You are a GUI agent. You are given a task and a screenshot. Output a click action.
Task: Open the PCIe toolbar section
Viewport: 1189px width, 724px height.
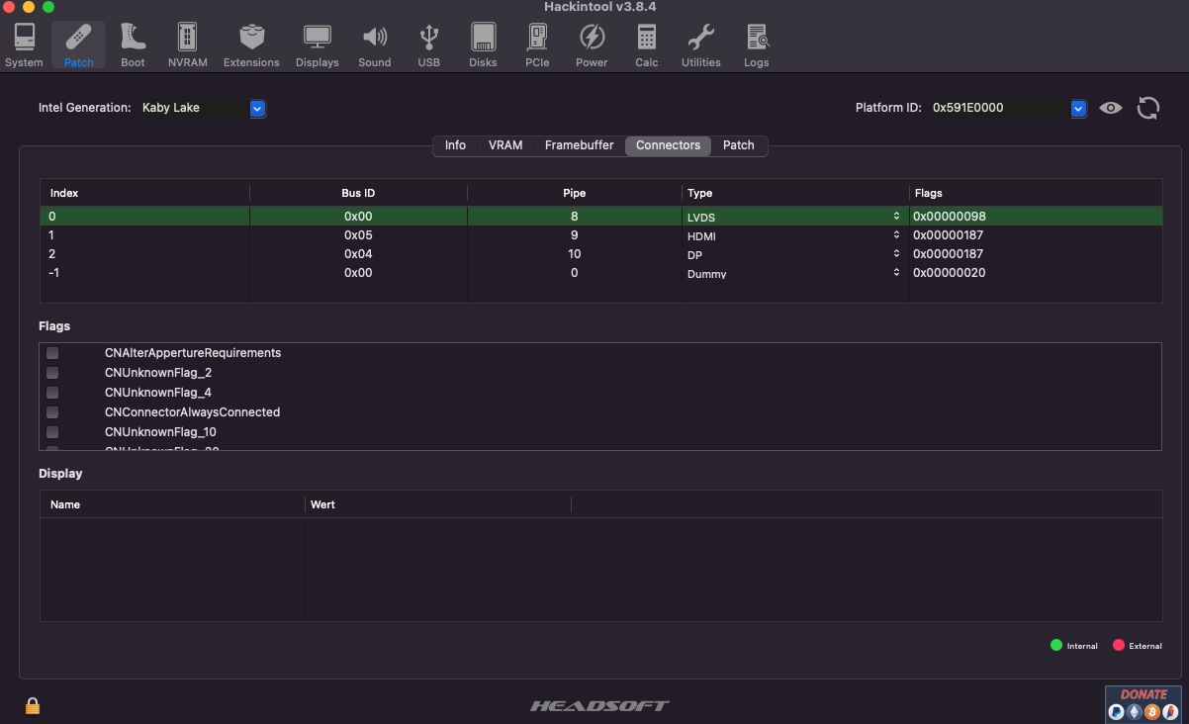coord(537,45)
